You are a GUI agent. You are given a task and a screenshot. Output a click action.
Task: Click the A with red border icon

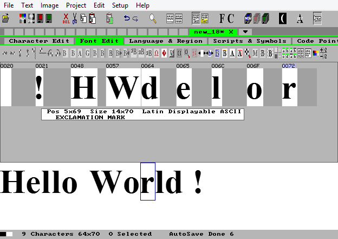(240, 53)
